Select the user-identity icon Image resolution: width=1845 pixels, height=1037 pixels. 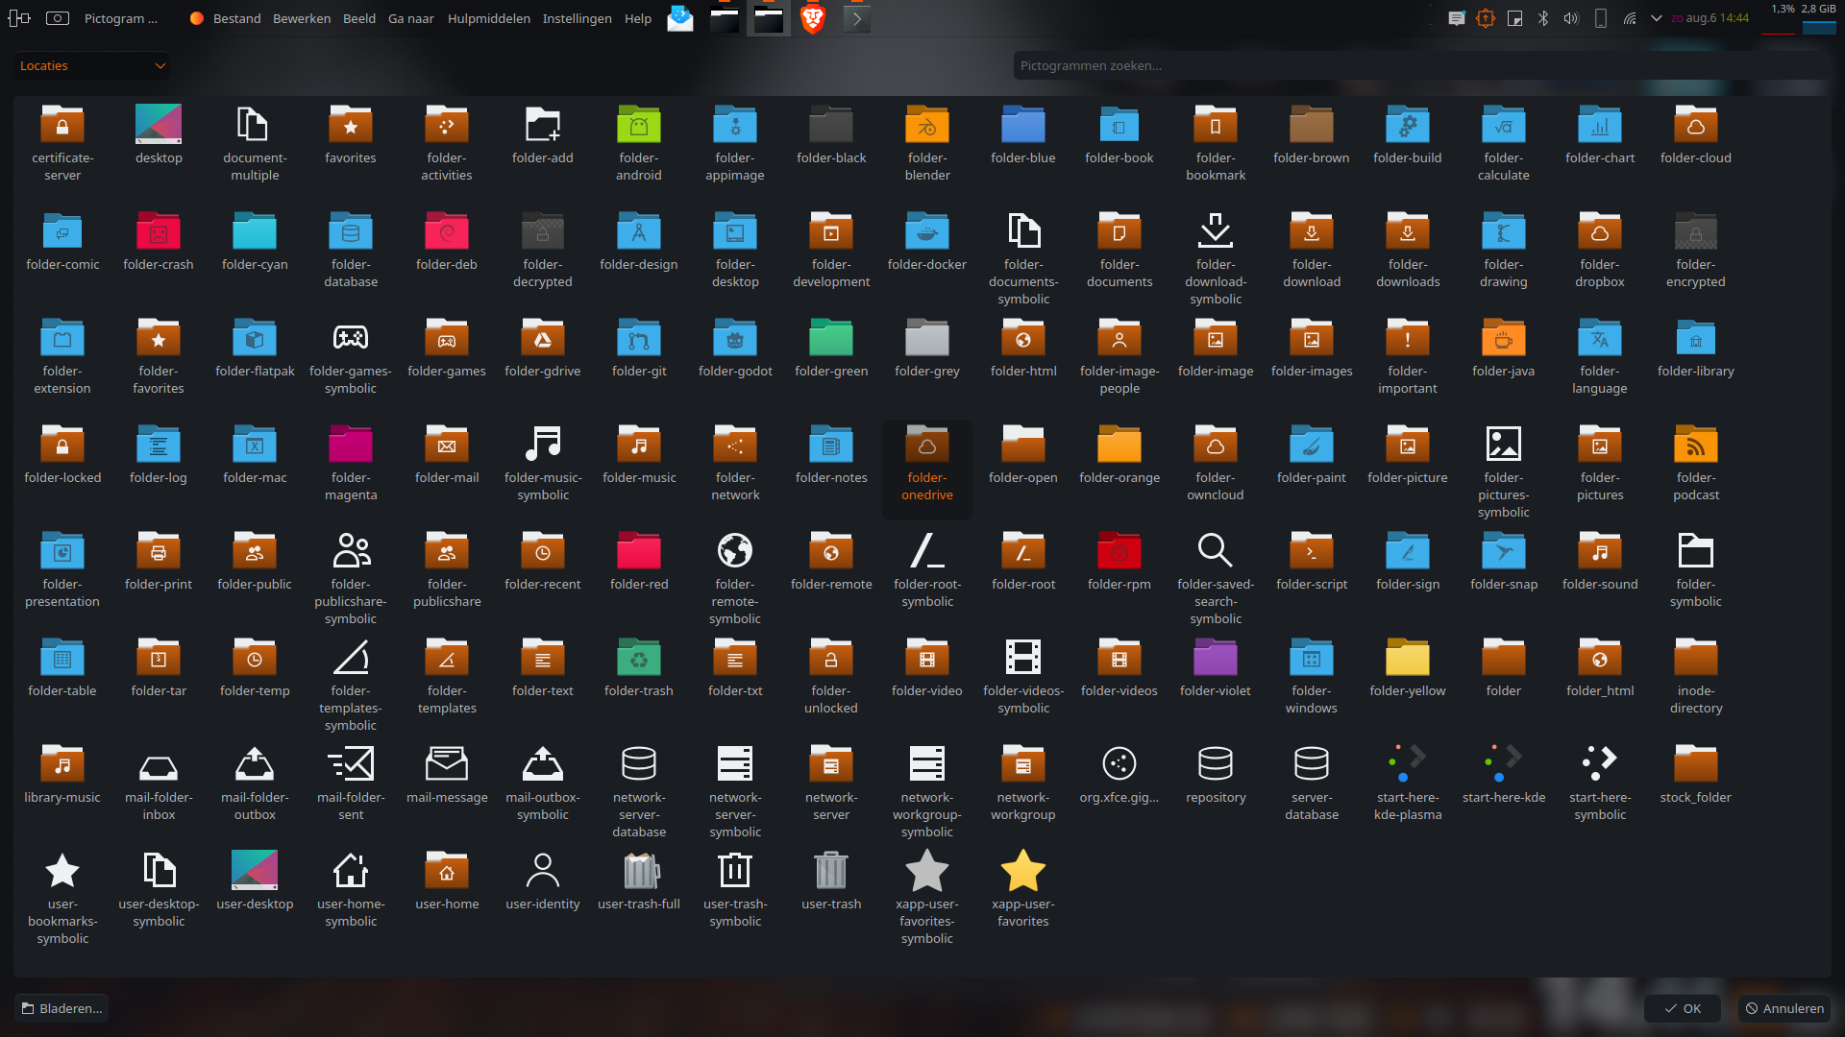click(x=542, y=872)
